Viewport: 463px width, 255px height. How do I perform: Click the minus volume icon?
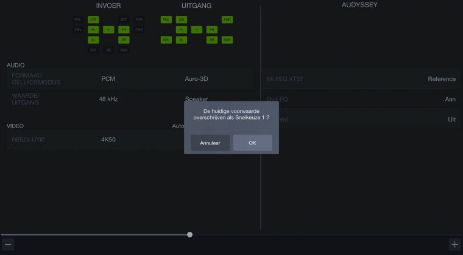(x=9, y=245)
